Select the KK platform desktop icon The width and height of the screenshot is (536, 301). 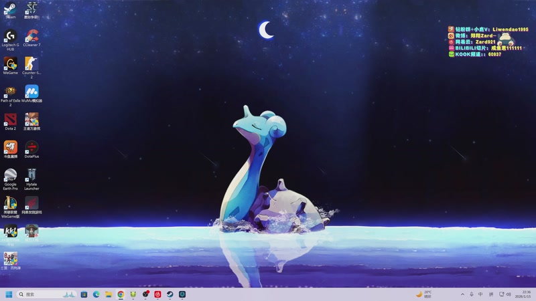[10, 235]
